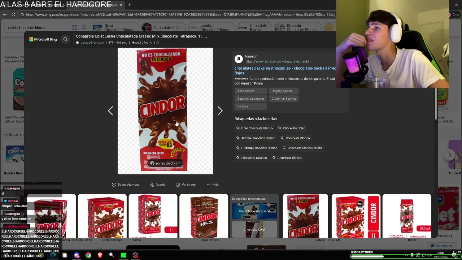Go back using the browser back arrow
The width and height of the screenshot is (462, 260).
(5, 14)
